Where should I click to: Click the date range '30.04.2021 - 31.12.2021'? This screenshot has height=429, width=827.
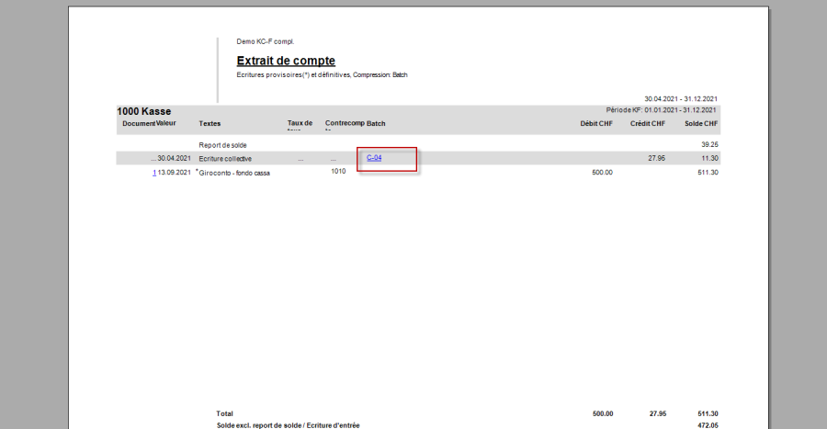point(680,98)
